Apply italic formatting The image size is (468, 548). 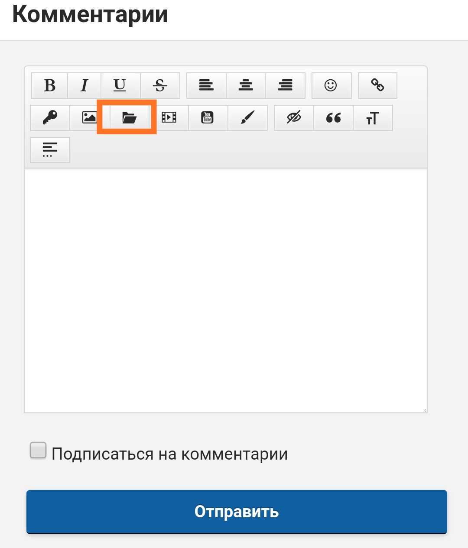(x=84, y=85)
